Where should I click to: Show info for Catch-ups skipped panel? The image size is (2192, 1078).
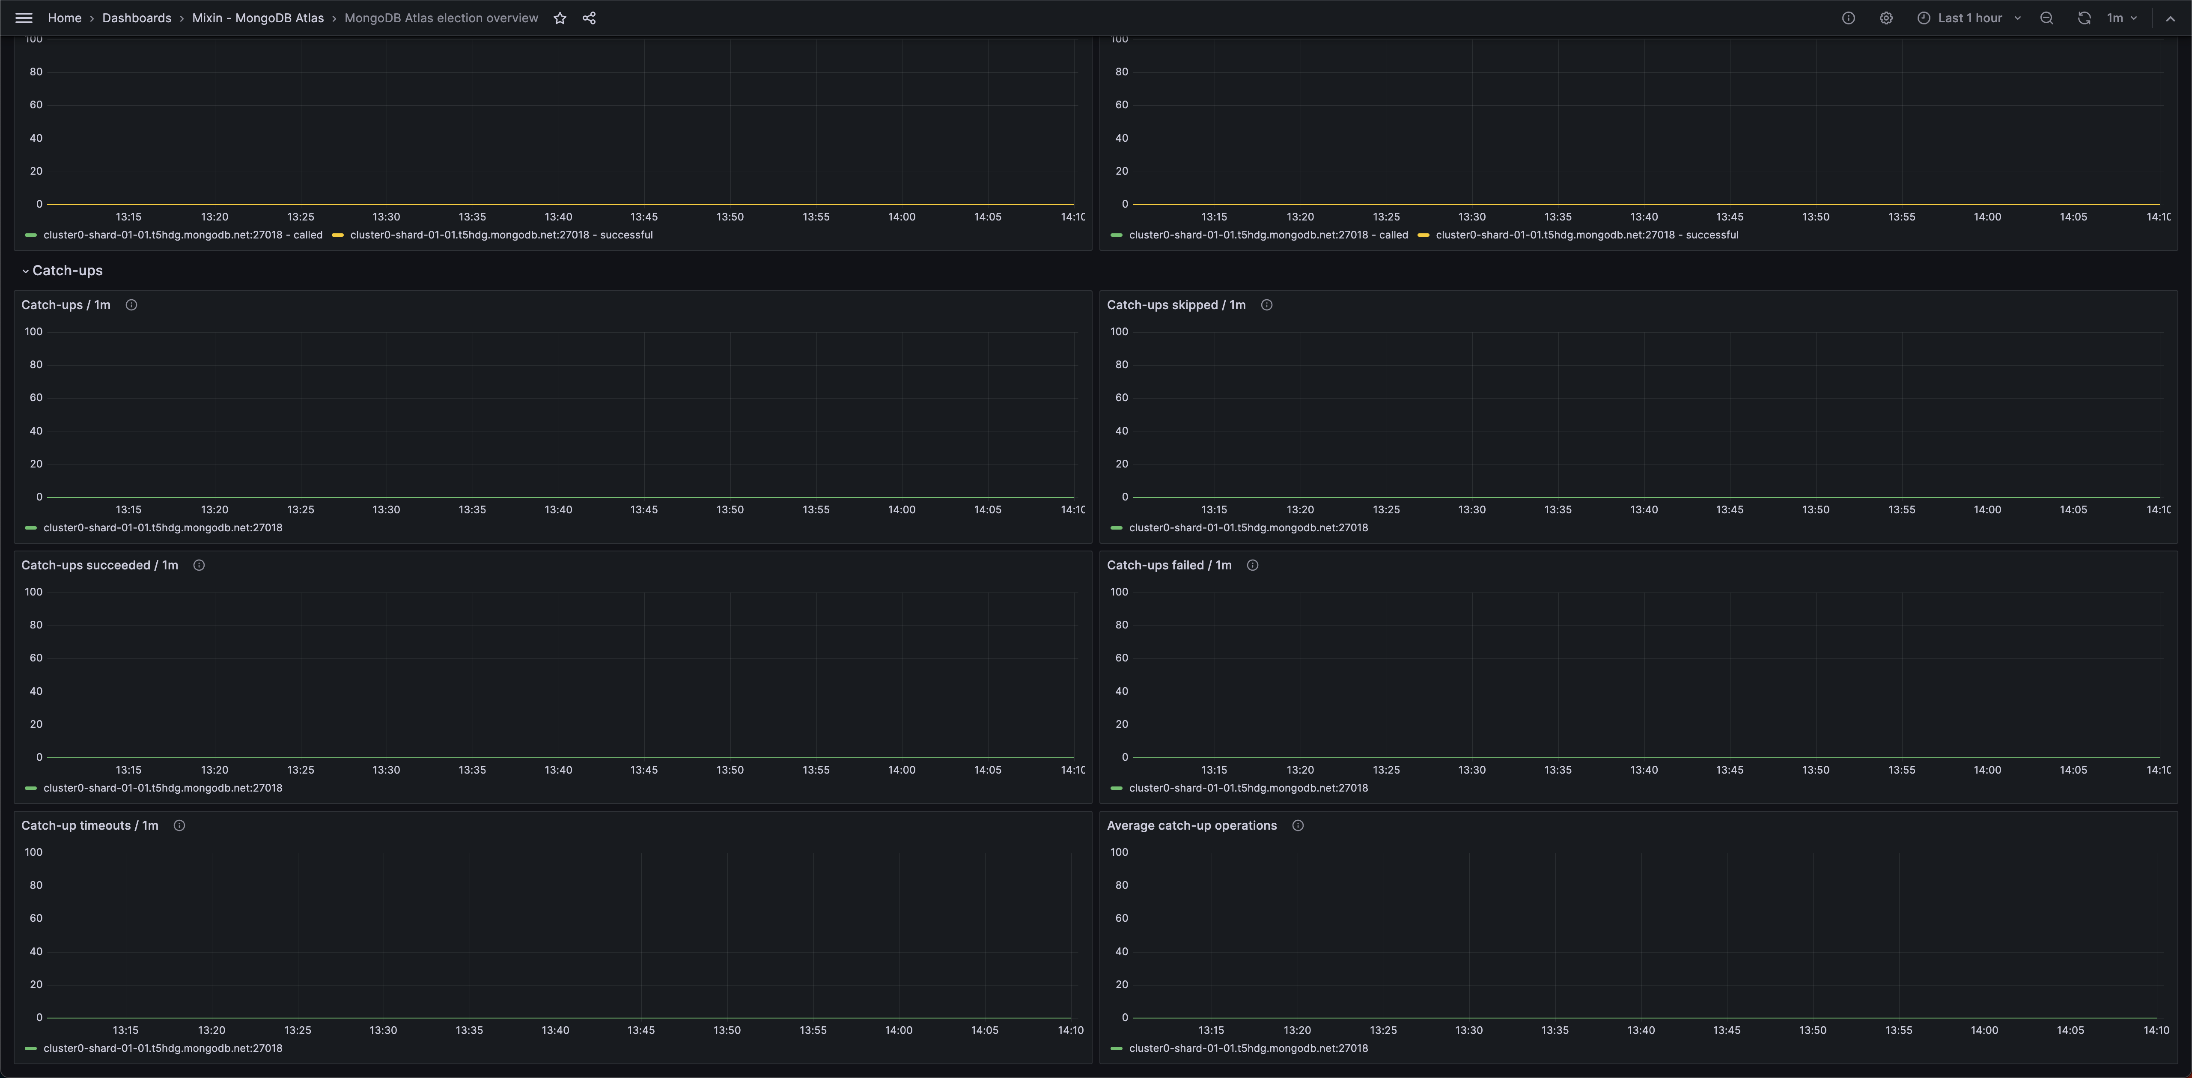pyautogui.click(x=1266, y=305)
